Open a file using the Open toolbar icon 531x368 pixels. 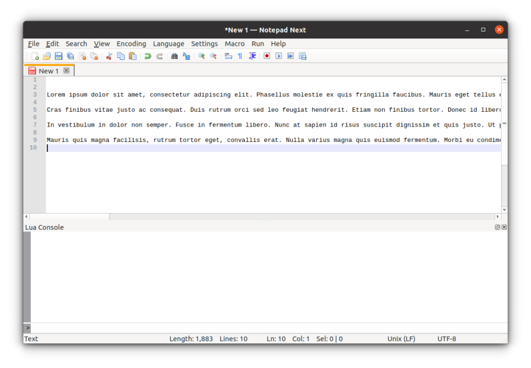coord(46,56)
